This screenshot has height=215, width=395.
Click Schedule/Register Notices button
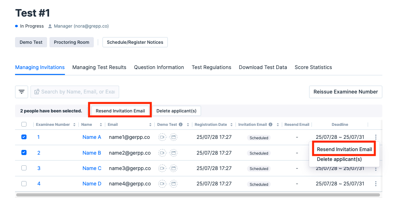pyautogui.click(x=135, y=42)
